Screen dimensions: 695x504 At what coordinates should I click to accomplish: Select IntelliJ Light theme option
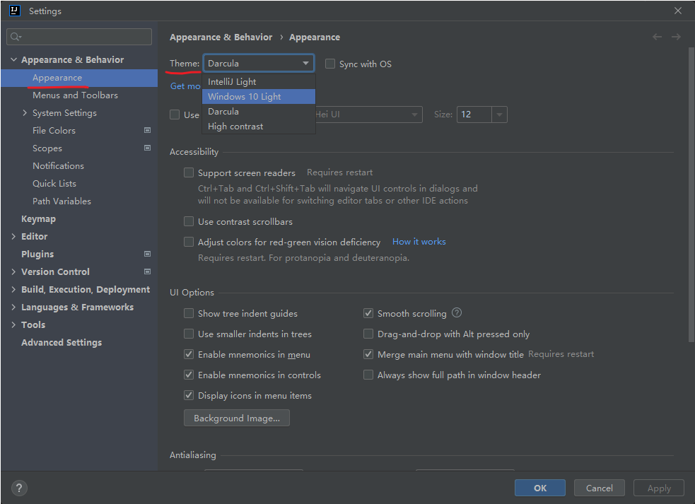pyautogui.click(x=259, y=81)
